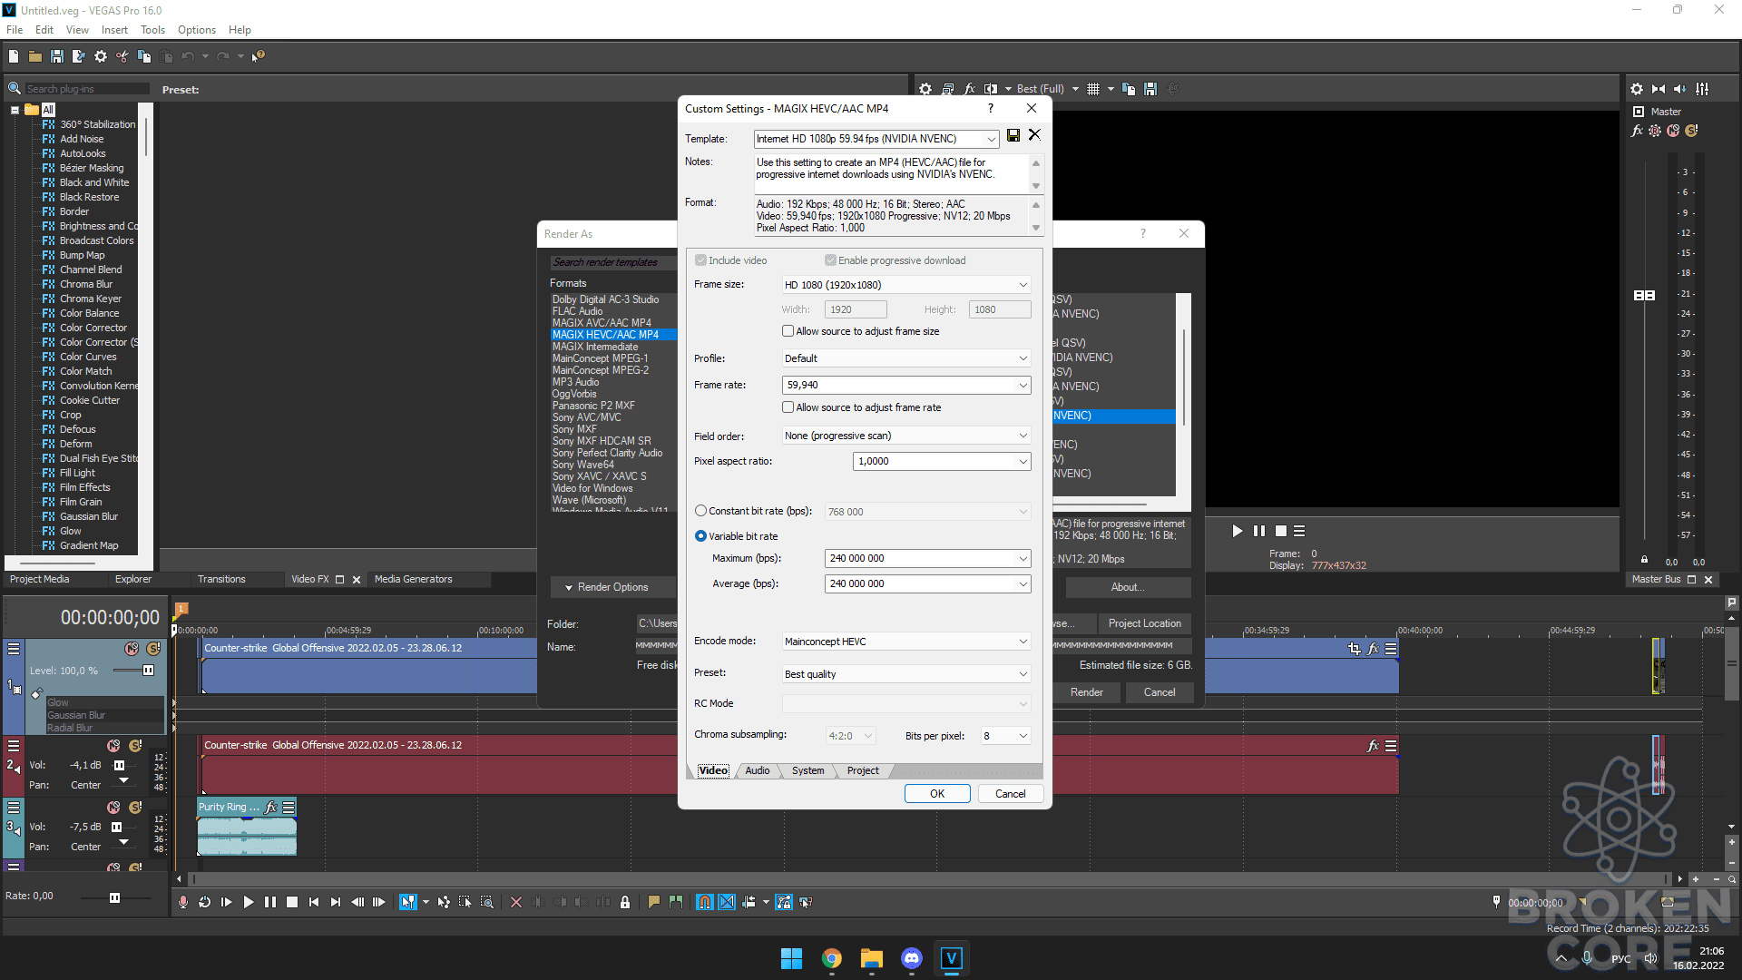Save the render template with disk icon
This screenshot has width=1742, height=980.
1013,135
